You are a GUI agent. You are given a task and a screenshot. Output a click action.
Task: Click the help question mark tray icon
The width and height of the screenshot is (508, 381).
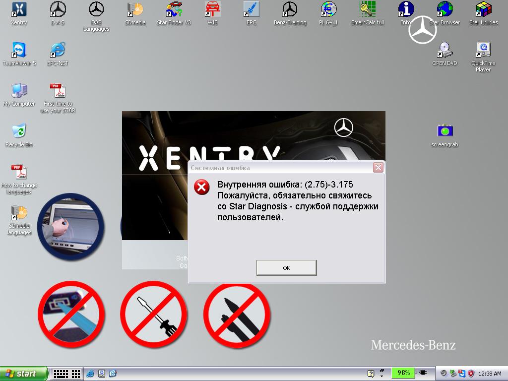371,374
